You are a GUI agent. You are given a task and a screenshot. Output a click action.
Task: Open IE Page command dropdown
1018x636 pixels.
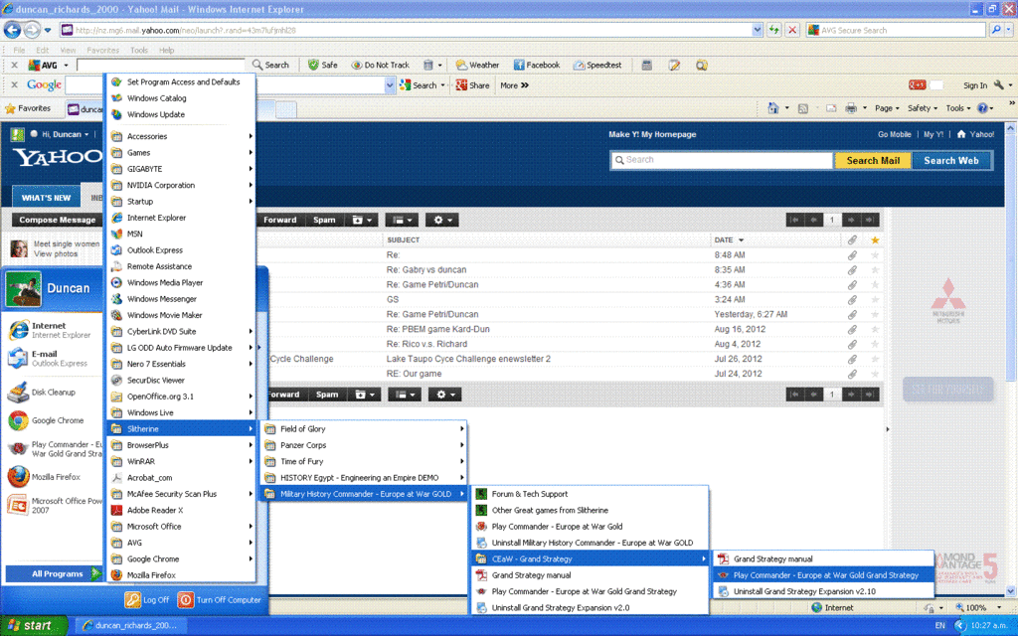[886, 108]
